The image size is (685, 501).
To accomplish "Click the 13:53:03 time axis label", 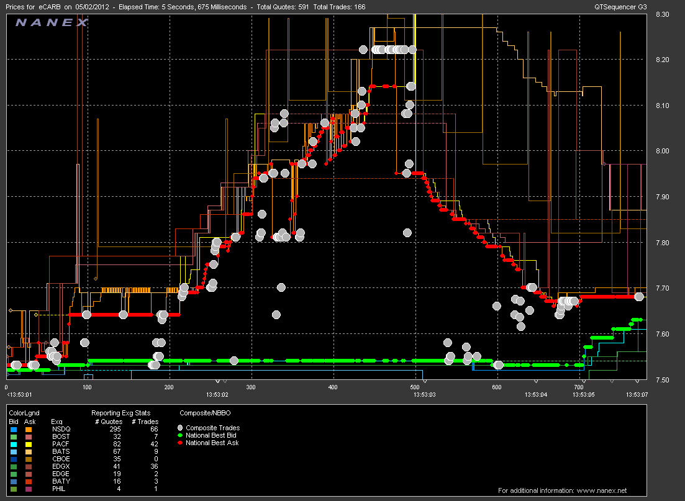I will point(425,395).
